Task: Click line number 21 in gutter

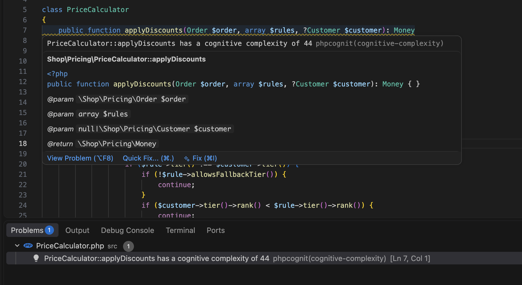Action: [23, 174]
